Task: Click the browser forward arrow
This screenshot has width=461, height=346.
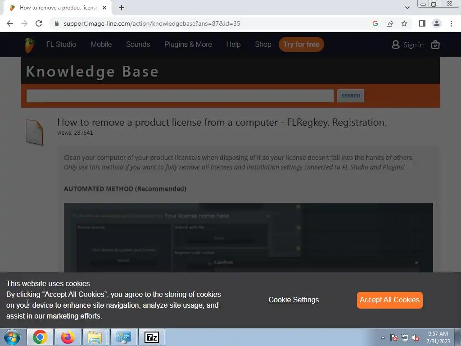Action: (24, 23)
